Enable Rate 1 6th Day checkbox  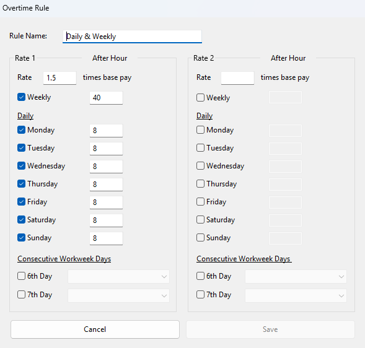pyautogui.click(x=21, y=276)
